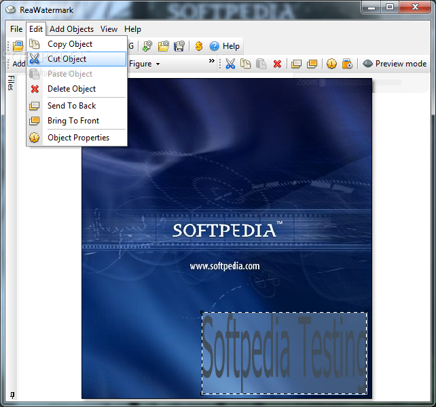436x407 pixels.
Task: Toggle Preview mode
Action: (x=395, y=64)
